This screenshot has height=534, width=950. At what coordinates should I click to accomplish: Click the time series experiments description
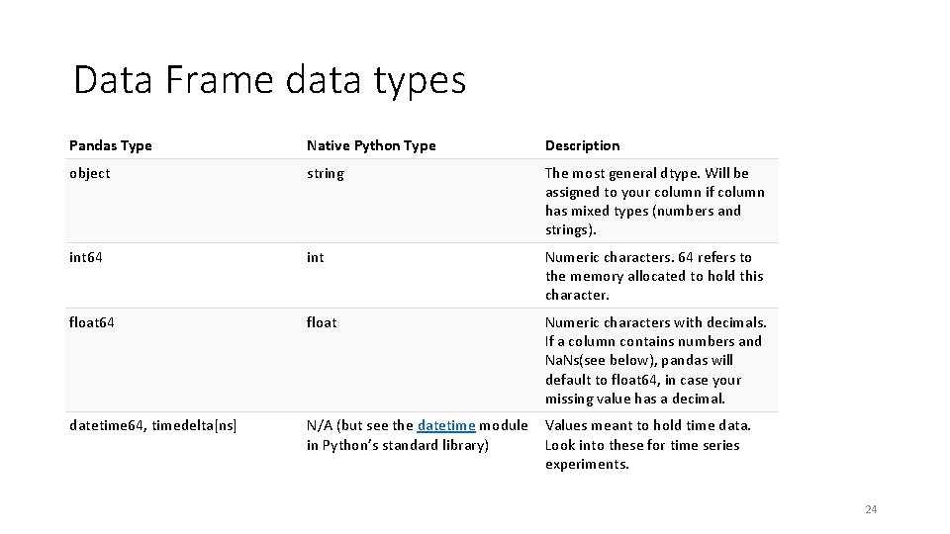(x=647, y=445)
